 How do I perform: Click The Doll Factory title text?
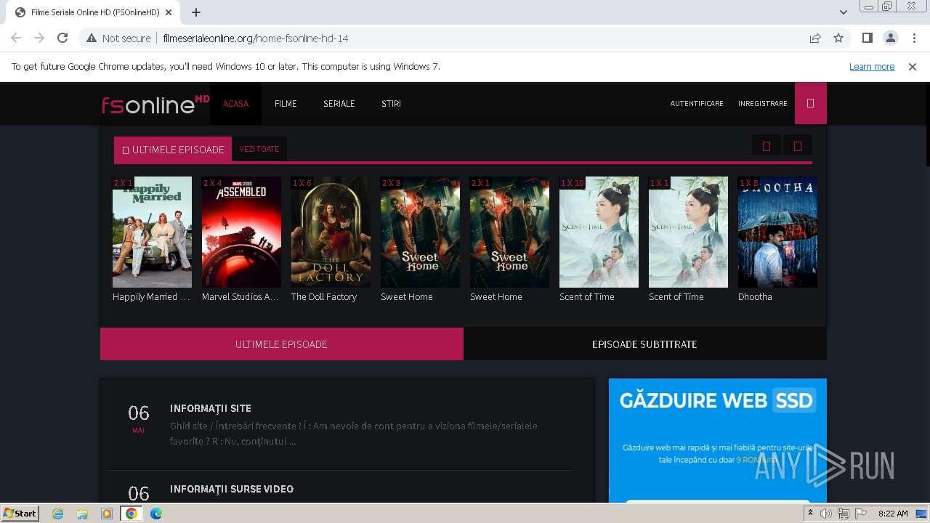coord(324,296)
